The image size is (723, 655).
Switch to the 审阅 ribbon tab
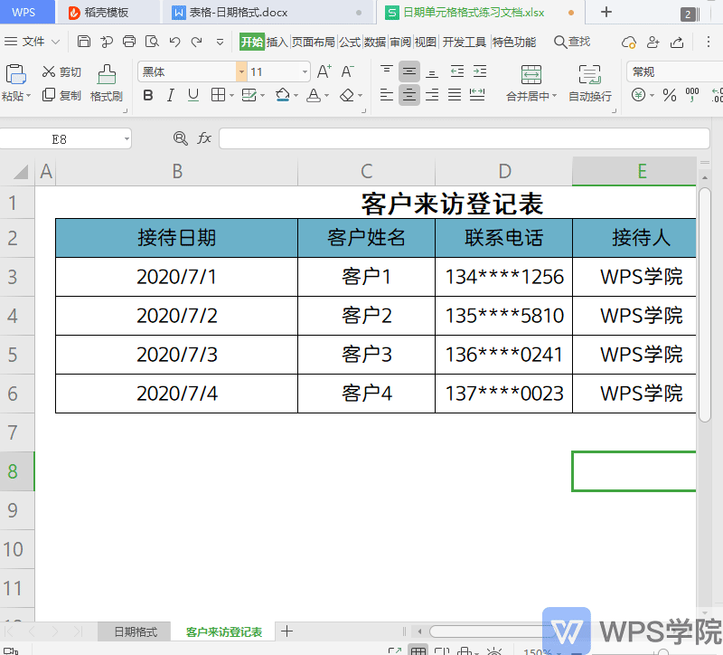399,42
